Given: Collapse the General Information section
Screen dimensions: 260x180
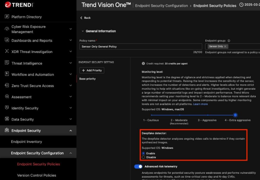Looking at the screenshot, I should point(82,31).
